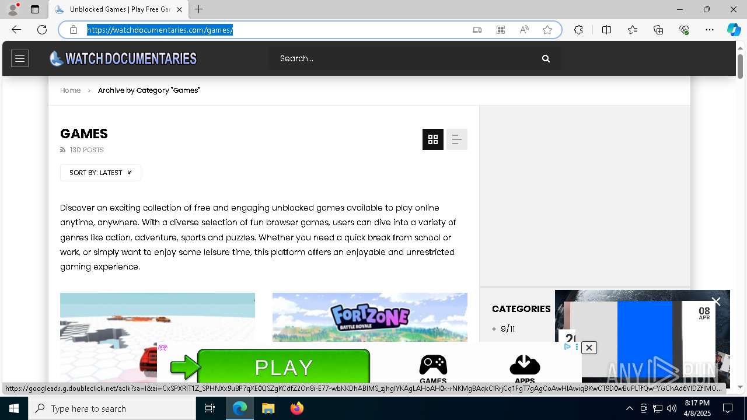Screen dimensions: 747x420
Task: Open the notification center
Action: point(728,408)
